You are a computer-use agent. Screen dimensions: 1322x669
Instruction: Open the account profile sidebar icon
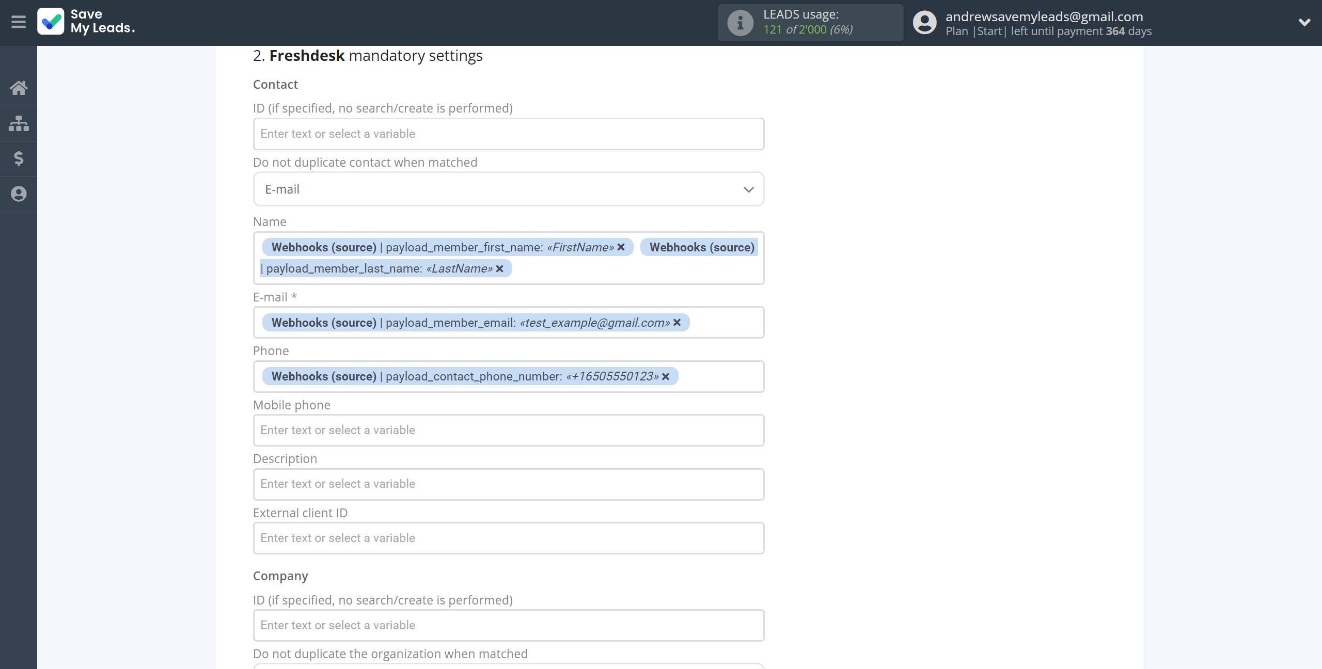(x=19, y=194)
